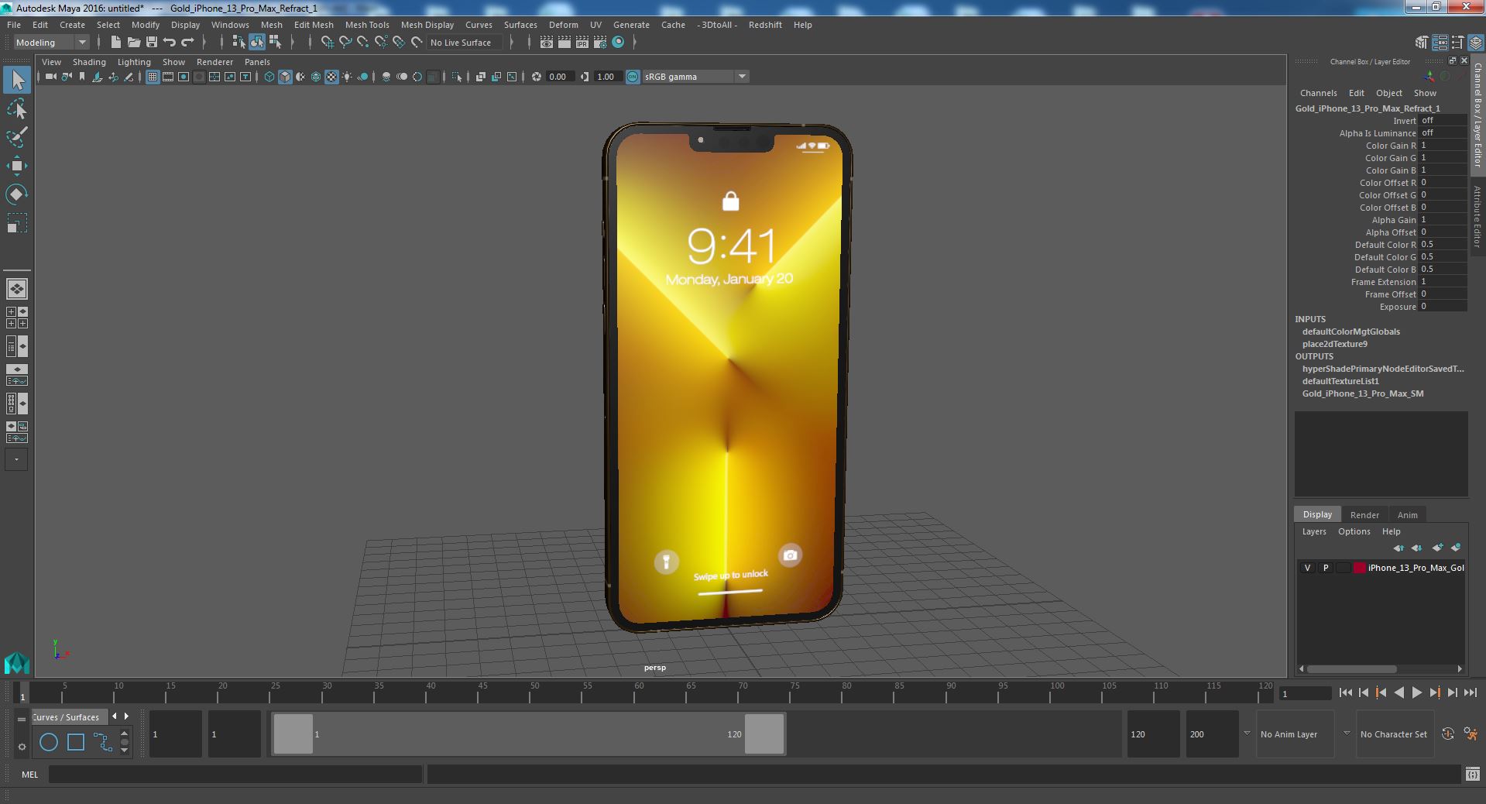Create a new scene file
Screen dimensions: 1486x804
tap(115, 43)
